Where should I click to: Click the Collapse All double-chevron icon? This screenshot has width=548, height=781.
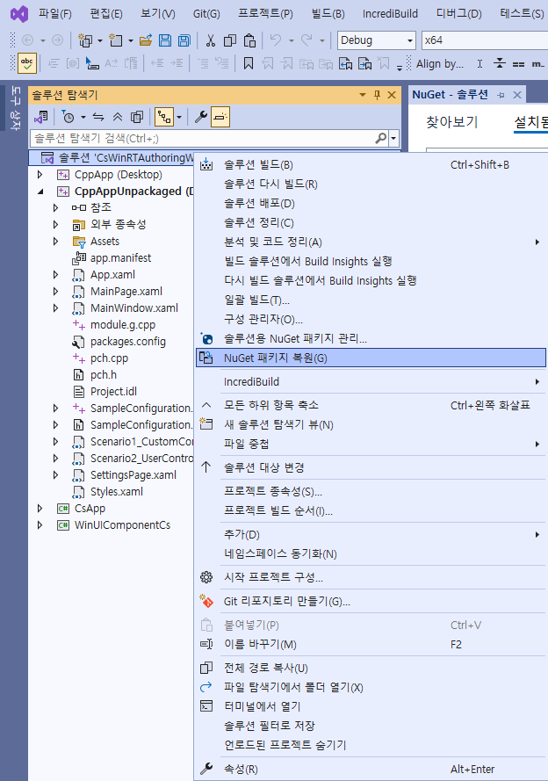(118, 117)
